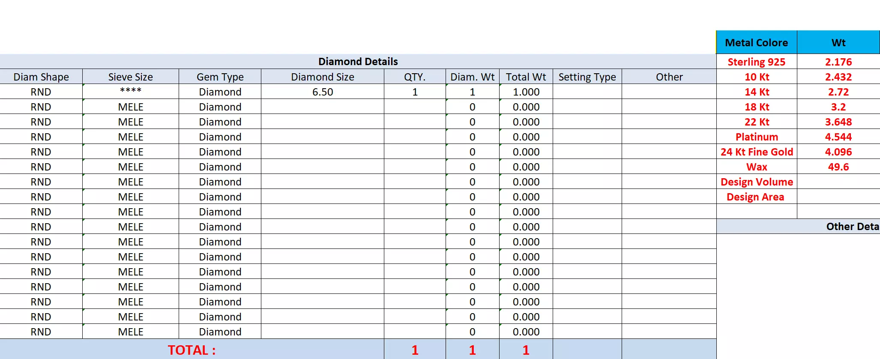Click the Setting Type column header
Viewport: 880px width, 359px height.
(587, 77)
